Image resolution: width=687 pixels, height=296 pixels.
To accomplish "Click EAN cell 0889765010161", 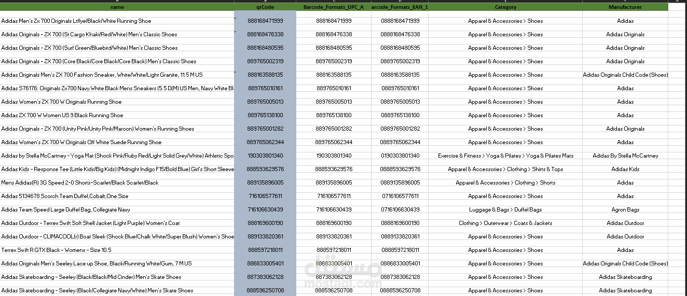I will coord(400,88).
